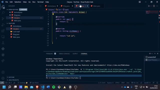Open run button dropdown arrow
Image resolution: width=160 pixels, height=90 pixels.
coord(151,6)
